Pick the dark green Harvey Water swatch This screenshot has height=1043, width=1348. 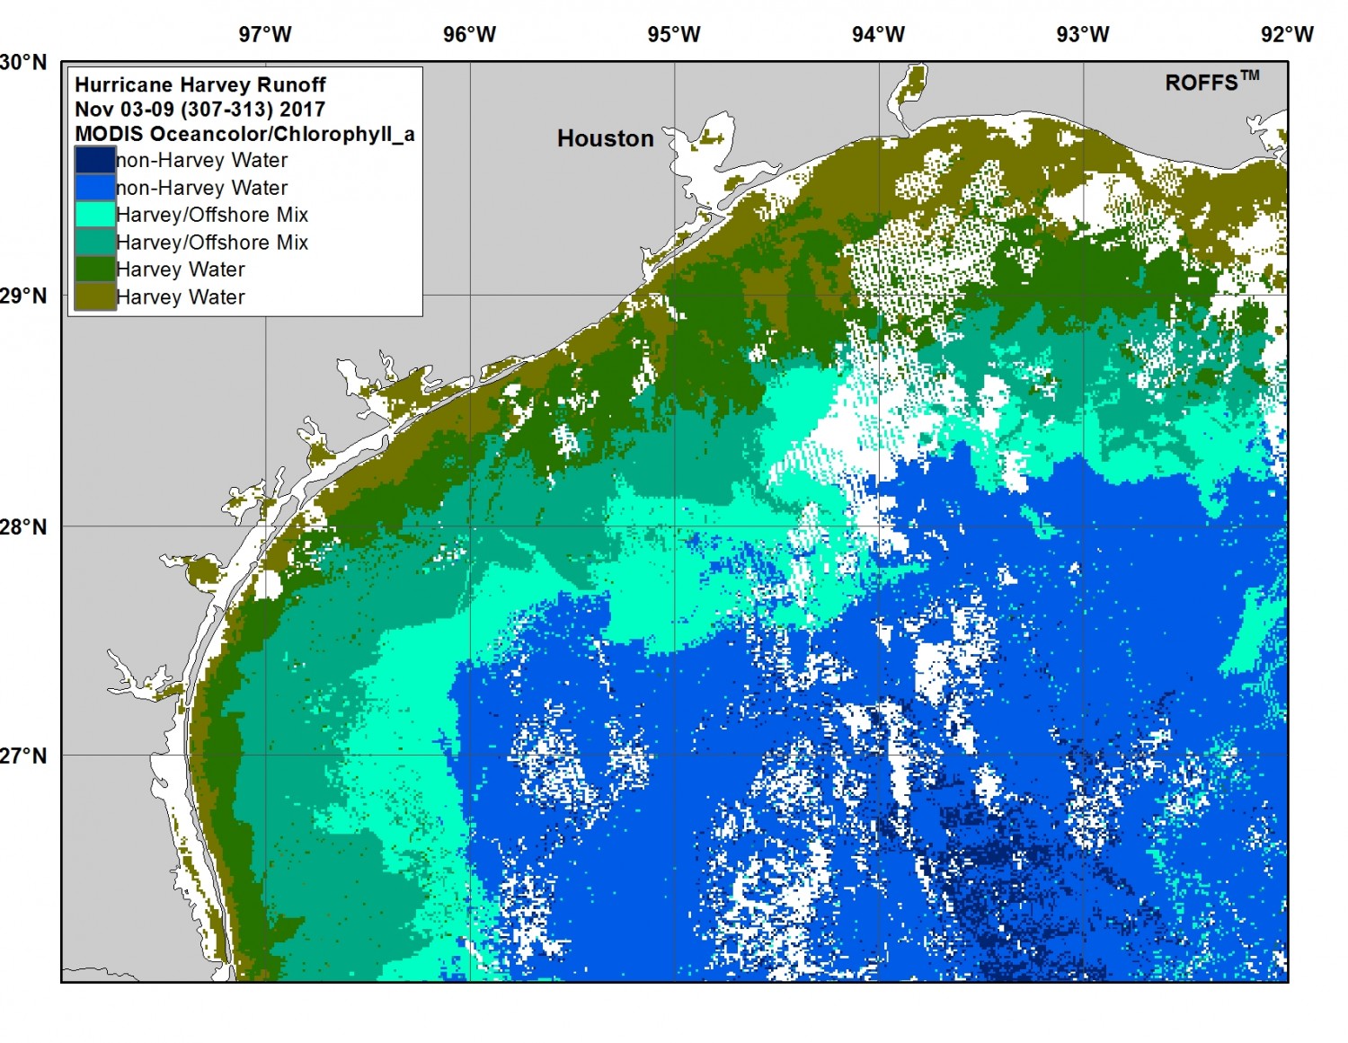click(x=94, y=270)
